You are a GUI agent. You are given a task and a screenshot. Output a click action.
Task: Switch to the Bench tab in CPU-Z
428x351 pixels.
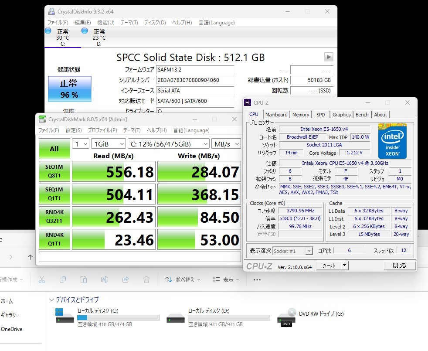pos(362,115)
